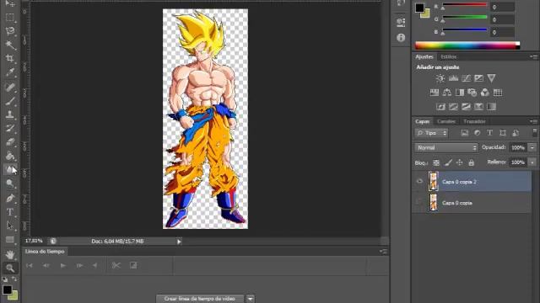Add a Channel Mixer adjustment

click(485, 93)
